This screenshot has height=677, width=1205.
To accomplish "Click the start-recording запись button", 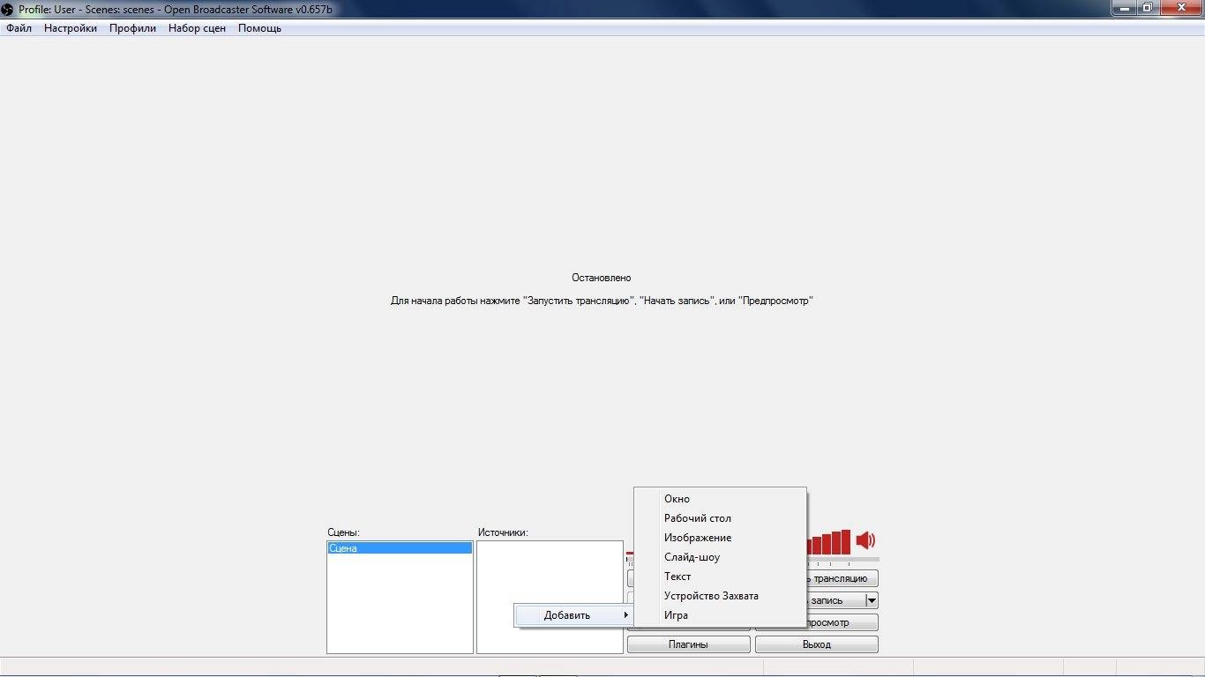I will click(x=835, y=600).
